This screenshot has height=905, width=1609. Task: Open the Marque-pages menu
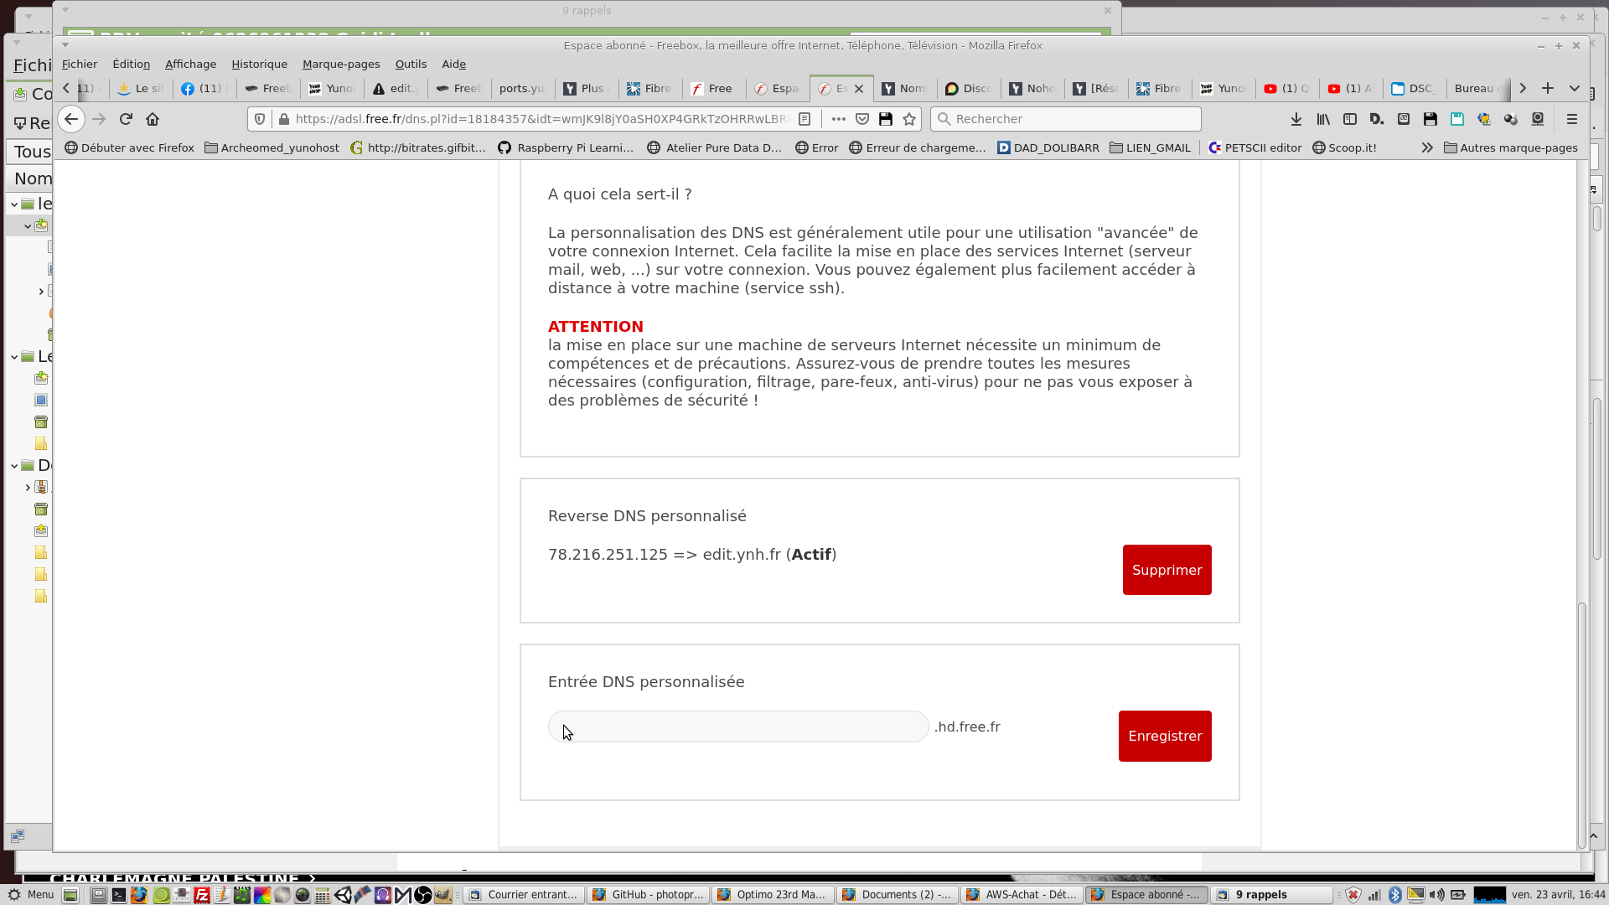341,64
